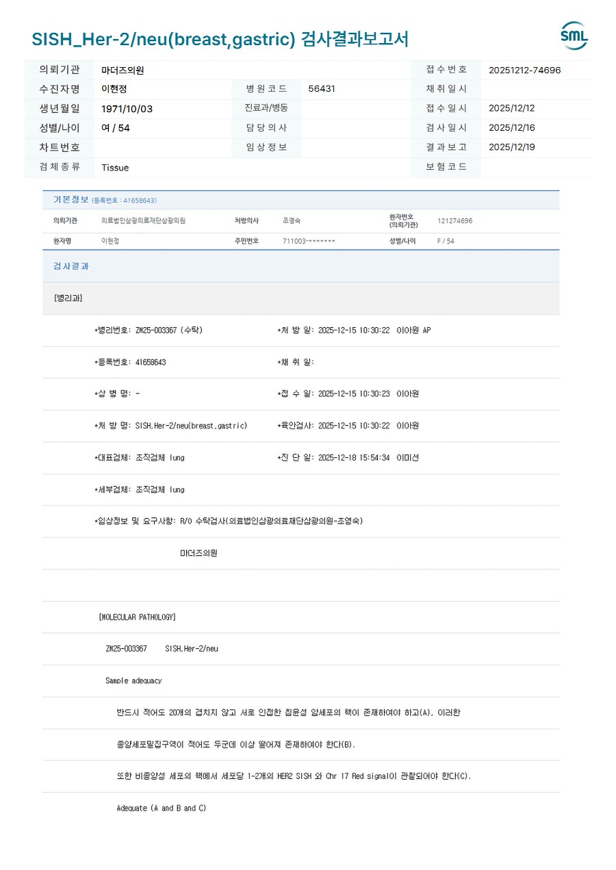Click the 검체종류 Tissue value

(115, 168)
